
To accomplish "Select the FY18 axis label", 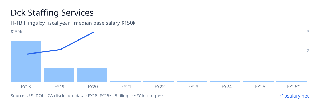I will tap(26, 86).
